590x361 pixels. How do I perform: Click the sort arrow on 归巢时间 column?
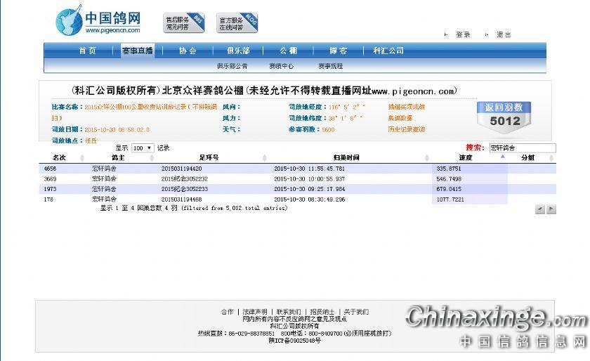click(427, 158)
